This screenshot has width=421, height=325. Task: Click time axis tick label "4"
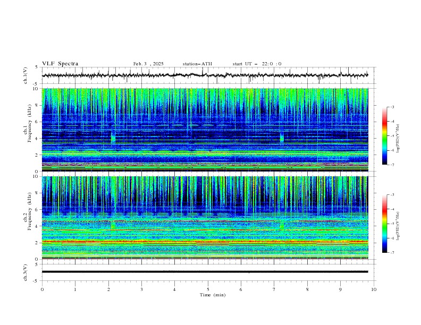(174, 289)
